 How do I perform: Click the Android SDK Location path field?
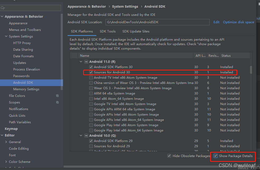tap(157, 22)
